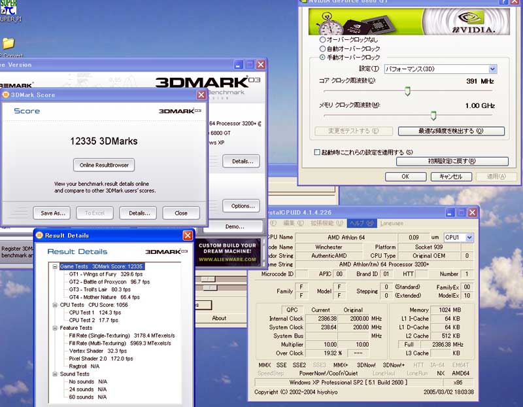Image resolution: width=523 pixels, height=407 pixels.
Task: Click the QPC button in CrystalCPUID
Action: click(292, 310)
